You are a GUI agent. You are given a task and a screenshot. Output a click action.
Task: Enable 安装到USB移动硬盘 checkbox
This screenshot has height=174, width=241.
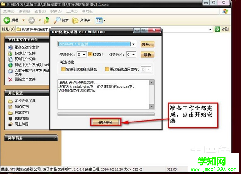63,69
